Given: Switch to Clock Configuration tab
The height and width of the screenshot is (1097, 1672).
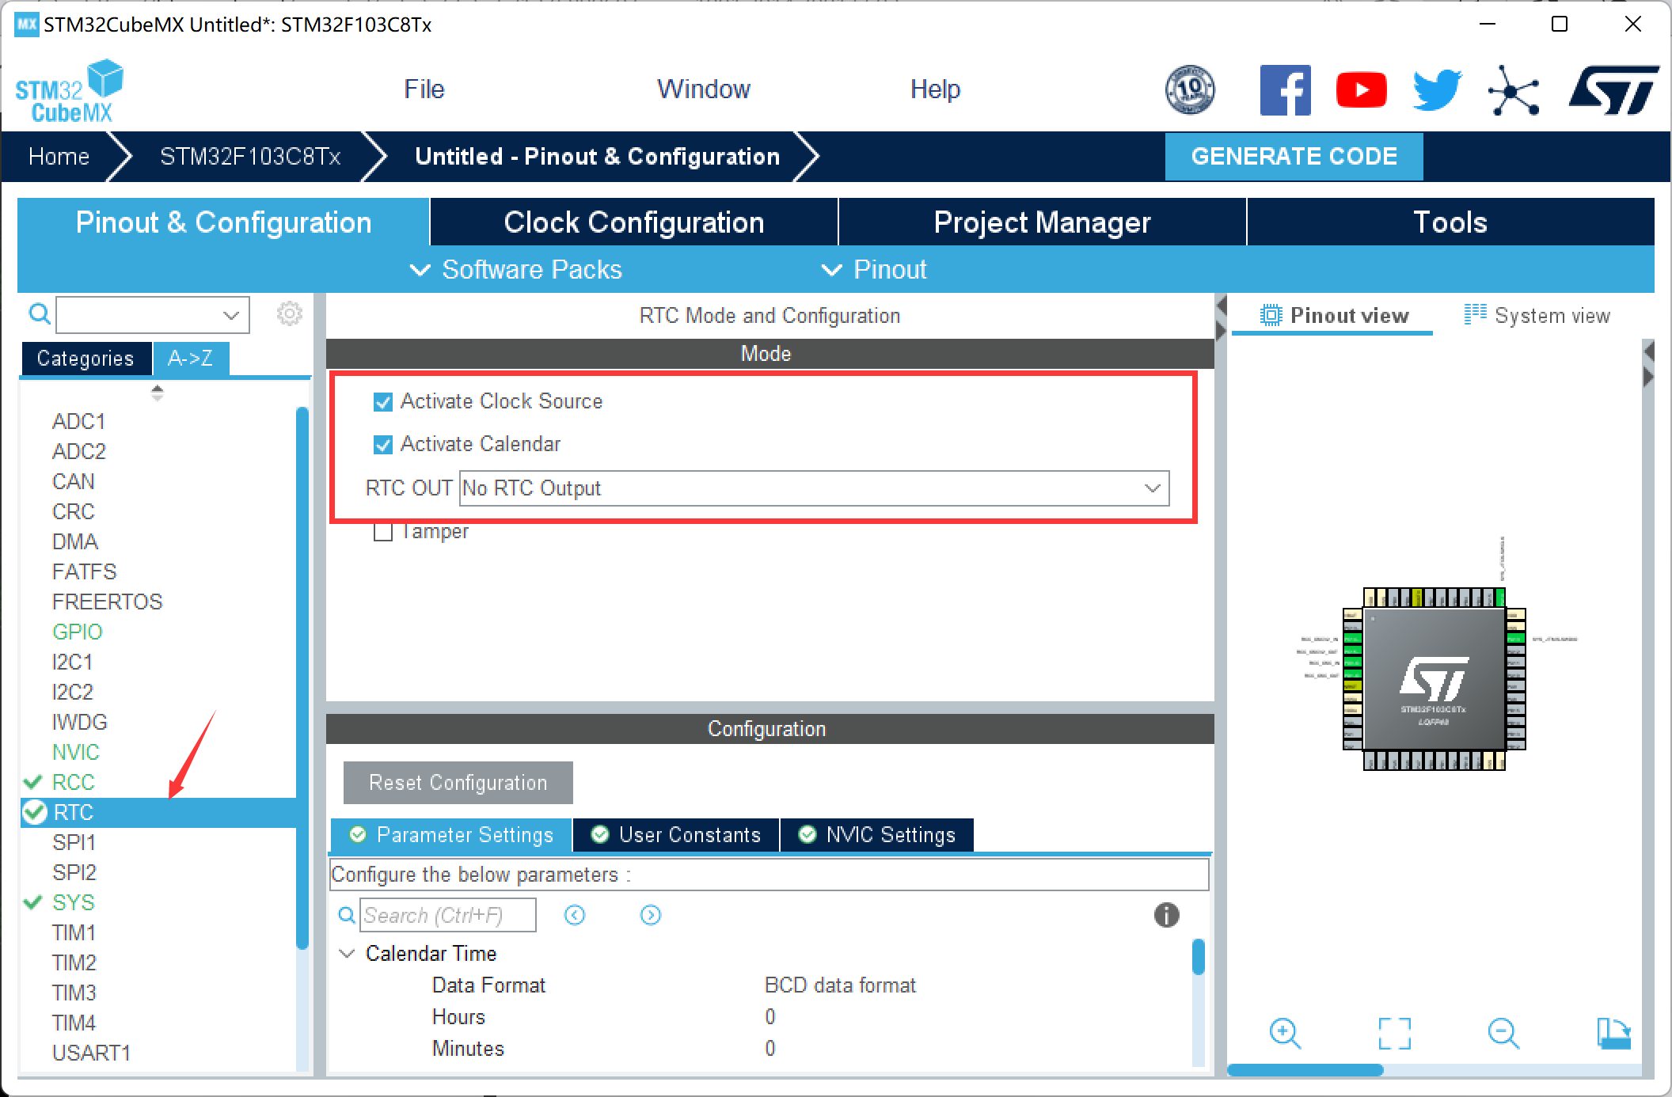Looking at the screenshot, I should point(633,222).
